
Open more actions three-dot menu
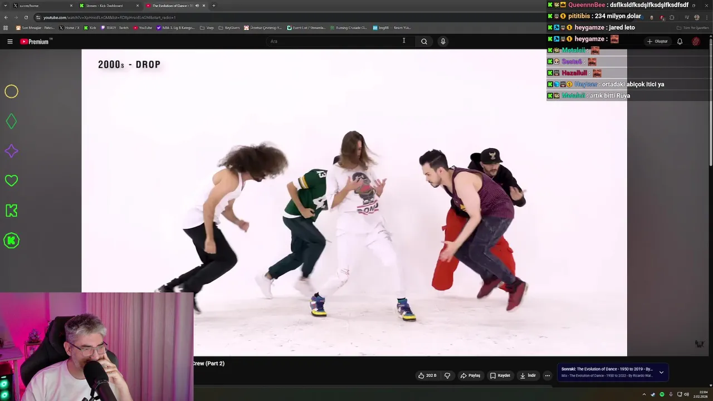(x=547, y=375)
